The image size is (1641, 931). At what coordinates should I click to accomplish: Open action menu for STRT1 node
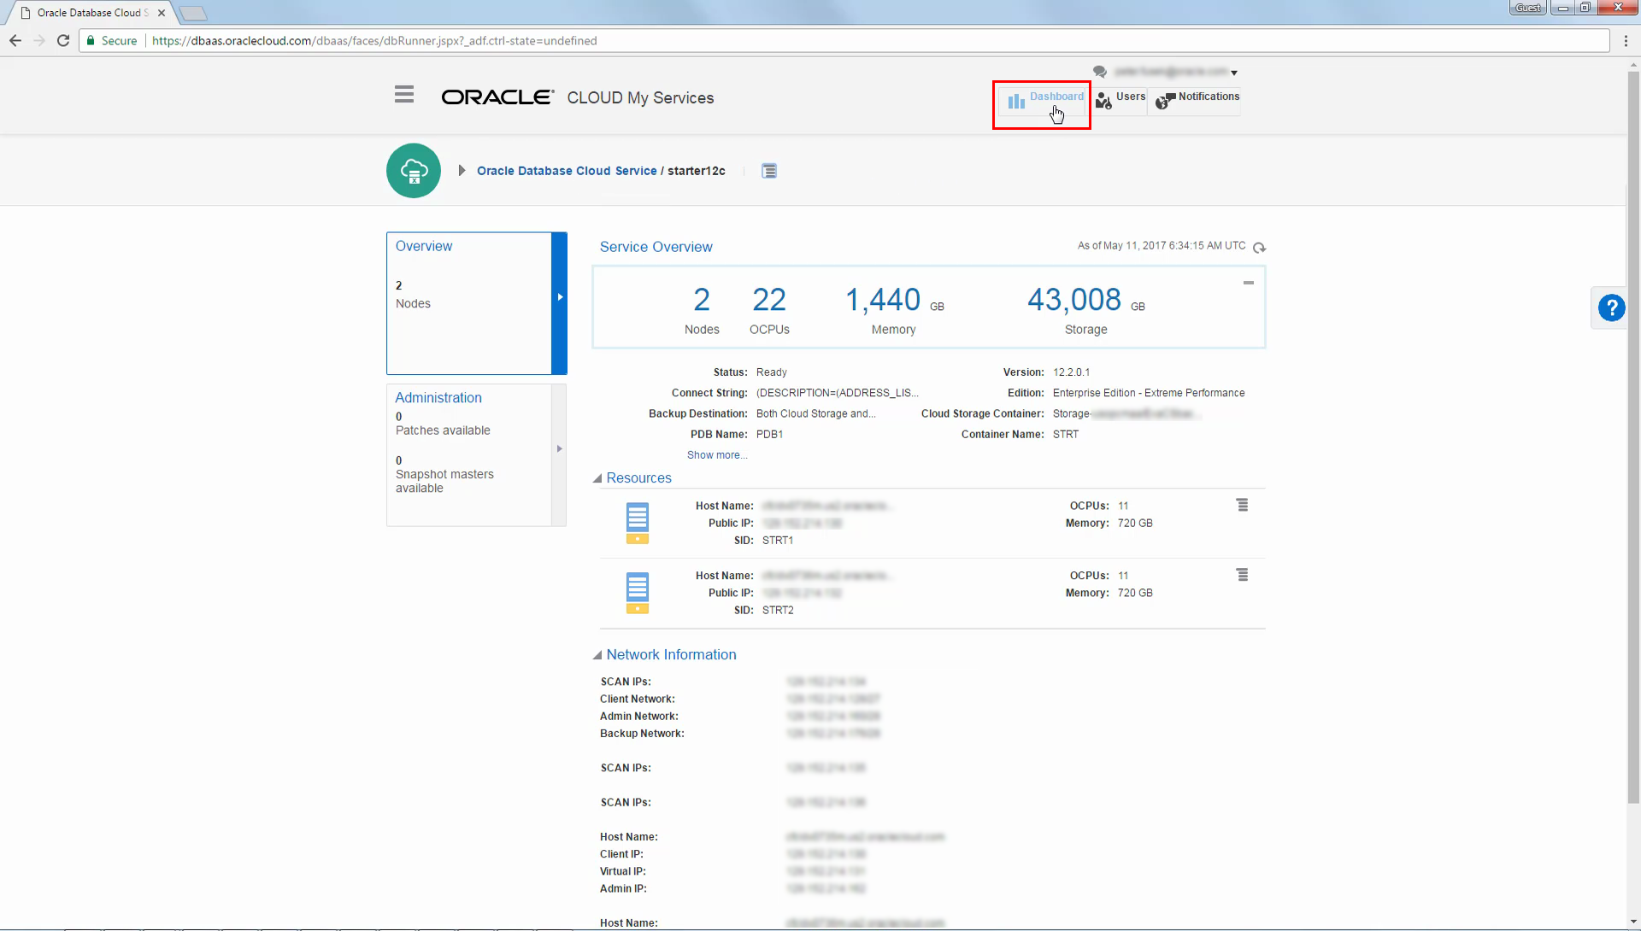[1242, 505]
